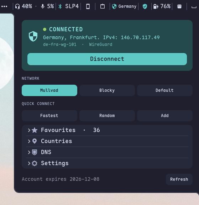This screenshot has height=205, width=199.
Task: Open the clipboard icon in top bar
Action: tap(103, 6)
